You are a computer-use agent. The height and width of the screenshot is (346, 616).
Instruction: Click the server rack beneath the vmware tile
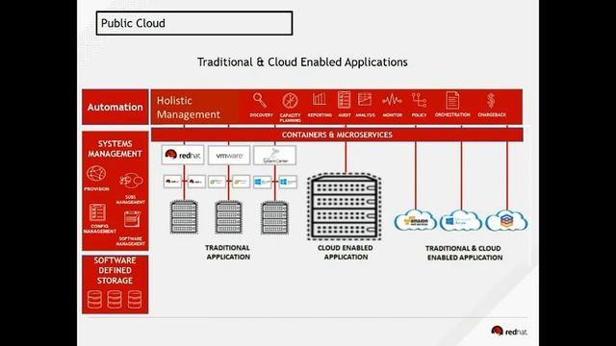click(229, 217)
